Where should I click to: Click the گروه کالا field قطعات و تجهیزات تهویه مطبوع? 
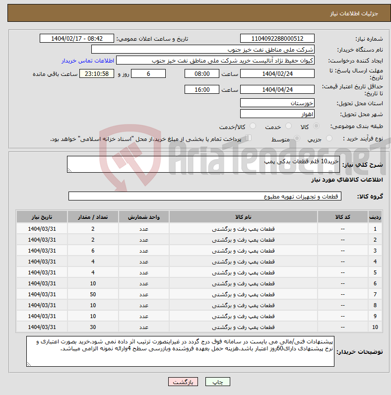coord(205,196)
